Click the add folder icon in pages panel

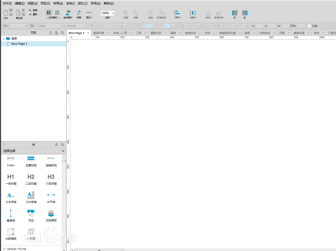pyautogui.click(x=57, y=33)
